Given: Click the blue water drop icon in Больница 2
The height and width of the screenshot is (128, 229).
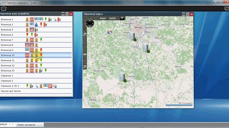Looking at the screenshot, I should point(36,25).
